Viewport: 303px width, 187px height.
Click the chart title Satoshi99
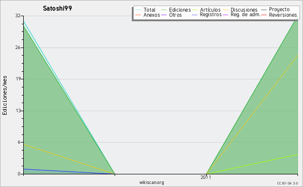(x=58, y=9)
